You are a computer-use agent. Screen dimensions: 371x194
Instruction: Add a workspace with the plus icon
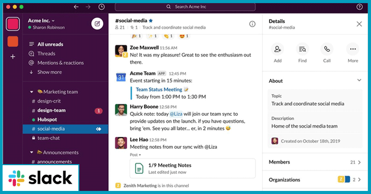pos(13,57)
